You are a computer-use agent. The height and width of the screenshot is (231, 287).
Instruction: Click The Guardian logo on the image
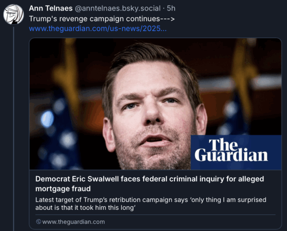[x=231, y=150]
